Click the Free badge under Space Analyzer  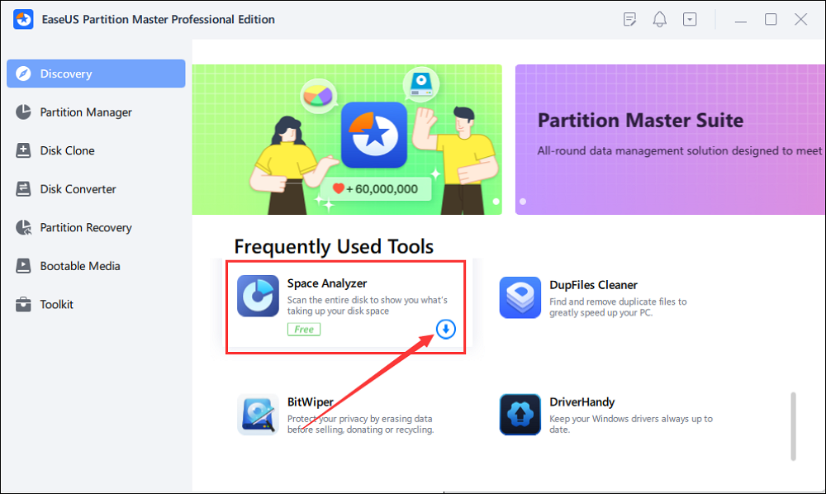[304, 329]
